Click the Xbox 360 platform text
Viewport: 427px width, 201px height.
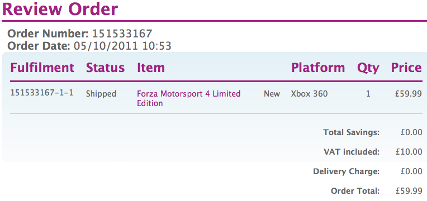coord(310,94)
